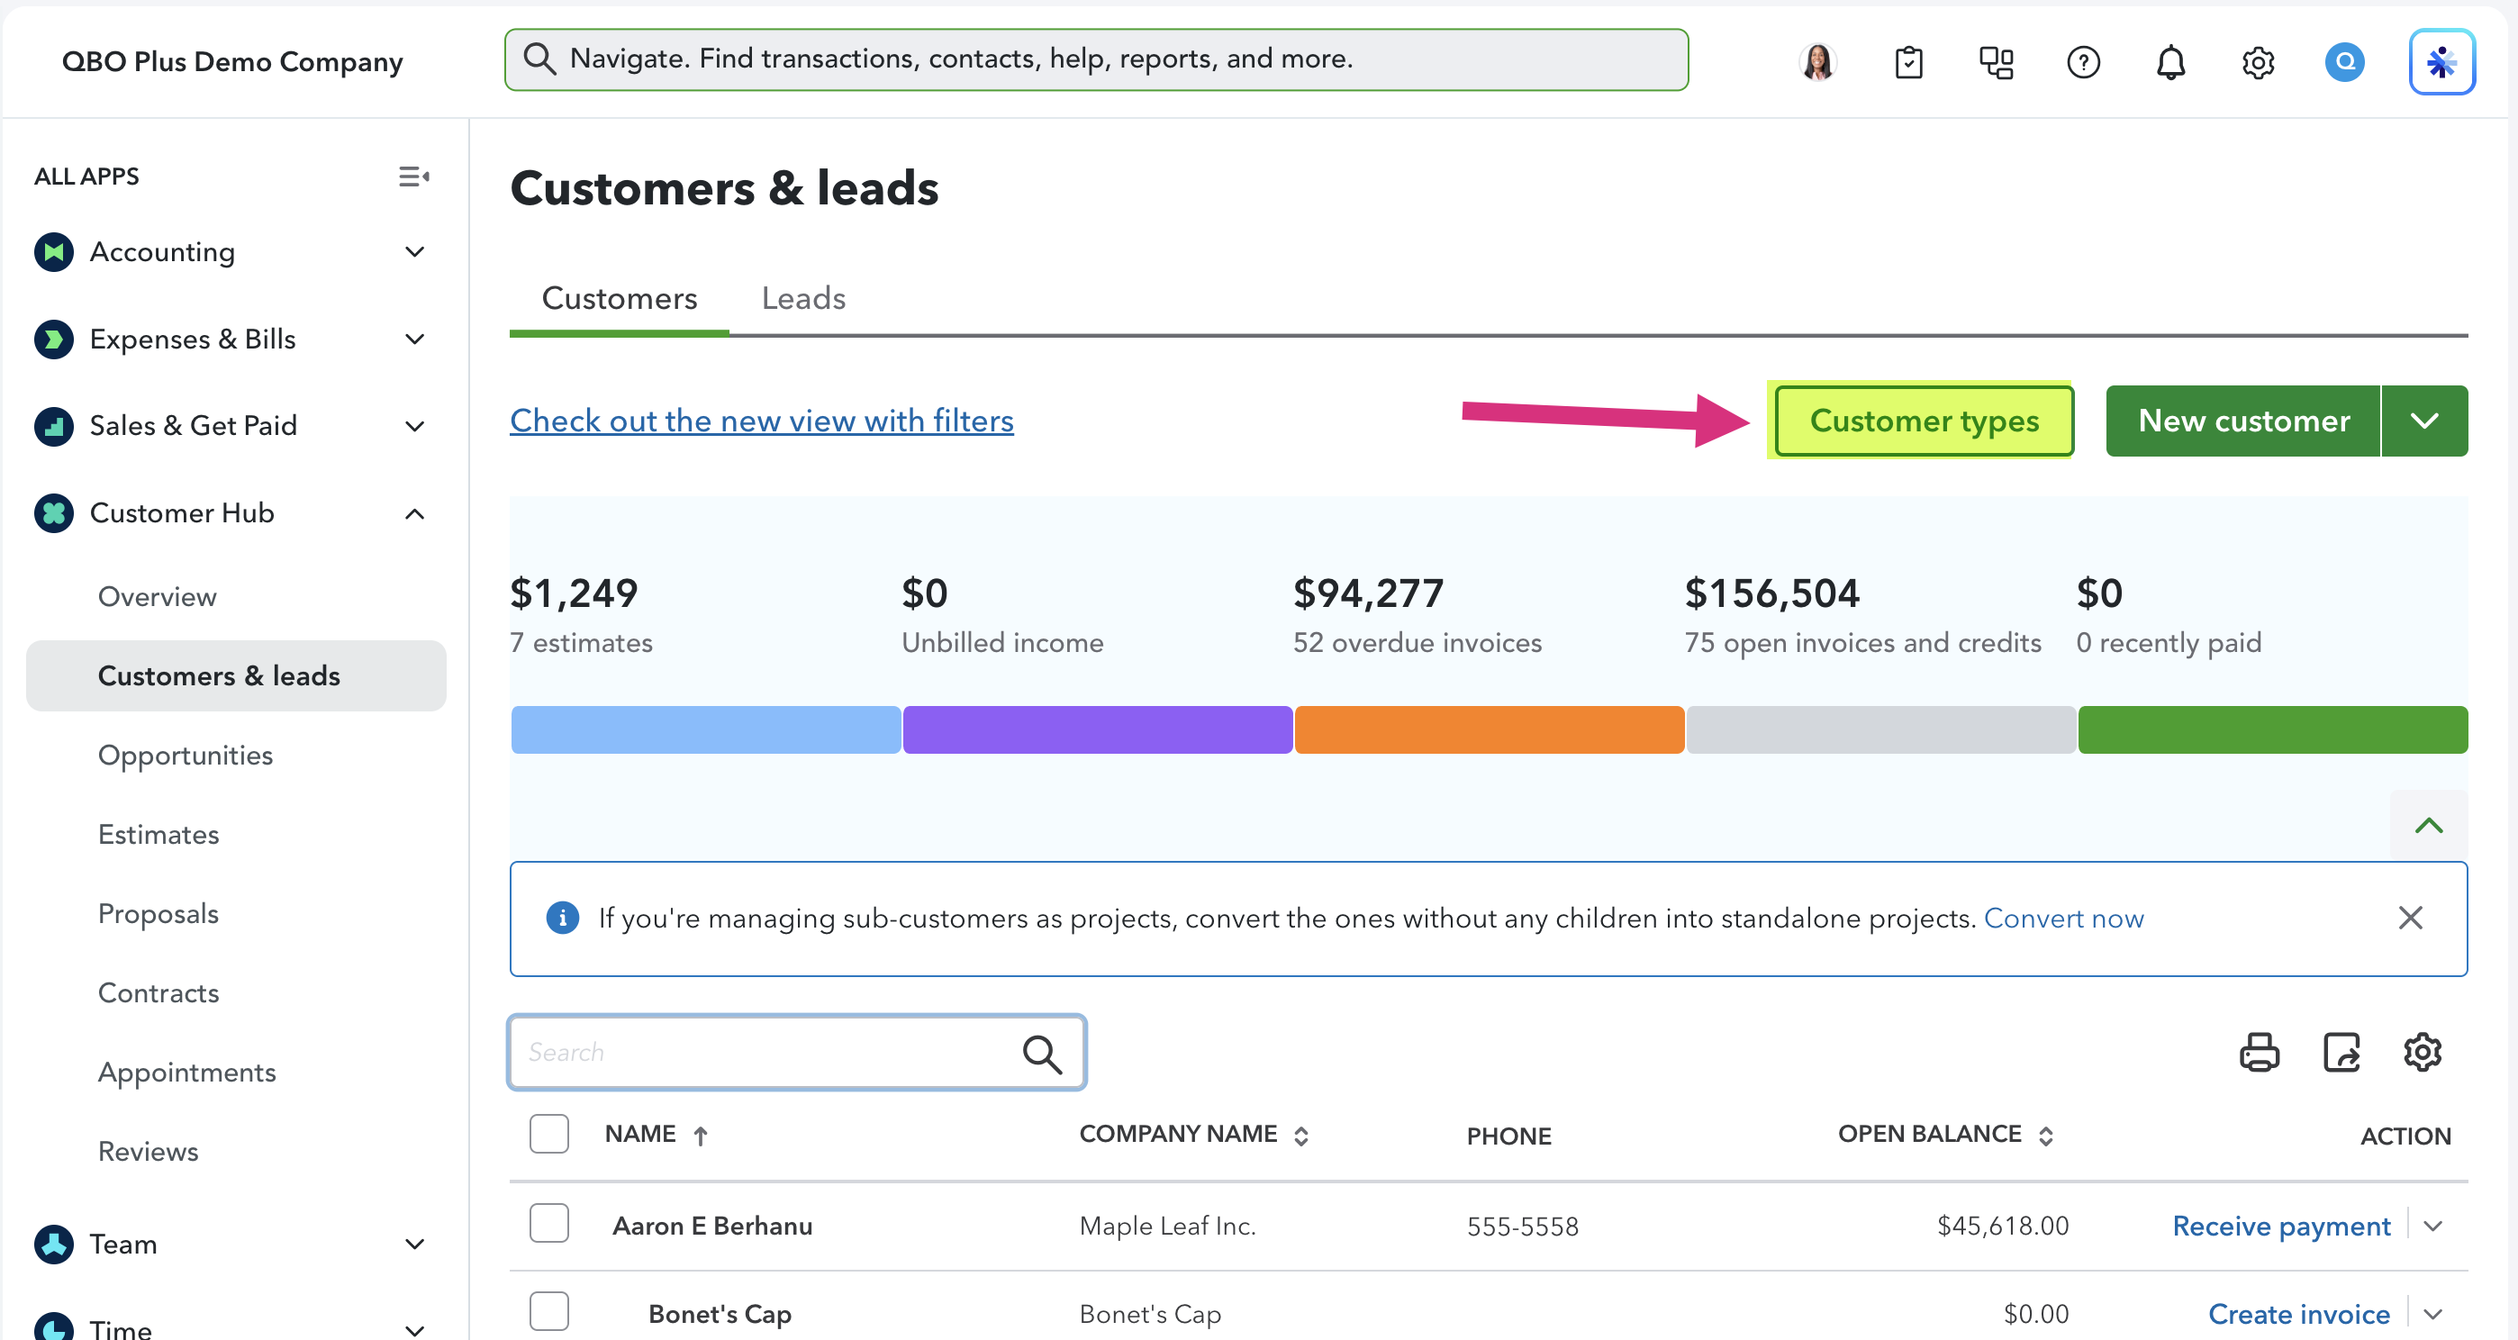Expand the Accounting menu section

click(x=414, y=252)
